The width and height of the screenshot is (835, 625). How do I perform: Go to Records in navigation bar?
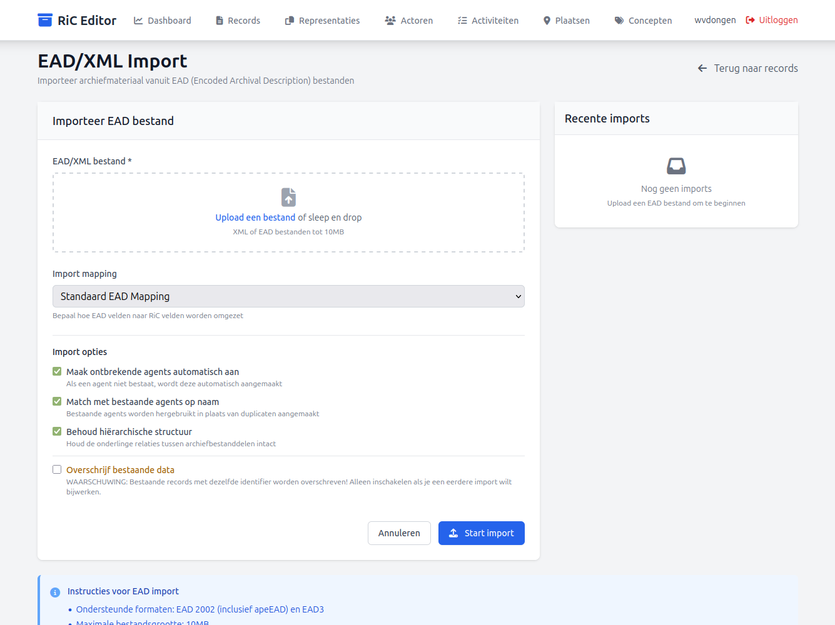click(x=238, y=21)
